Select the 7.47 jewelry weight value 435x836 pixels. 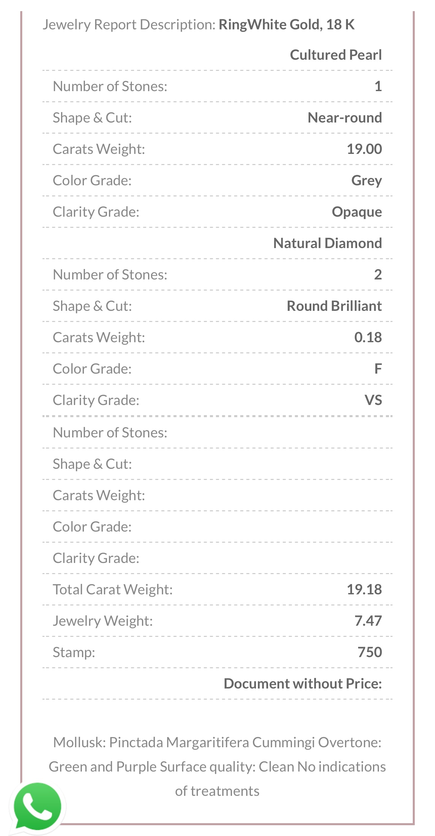pos(368,621)
